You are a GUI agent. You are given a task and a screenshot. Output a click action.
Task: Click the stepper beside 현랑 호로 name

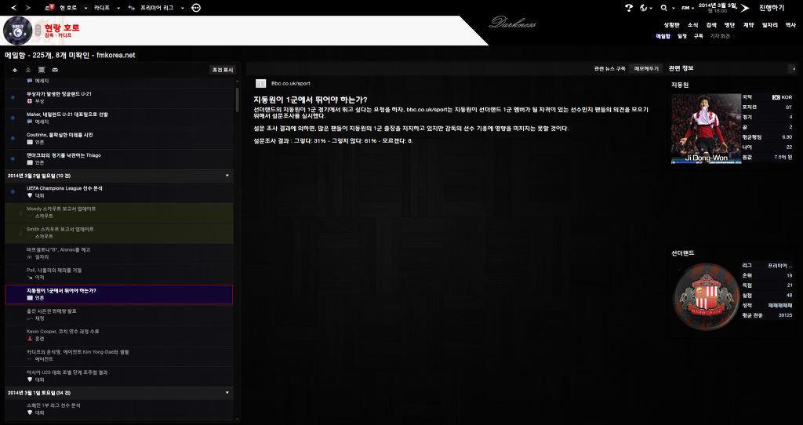[38, 31]
